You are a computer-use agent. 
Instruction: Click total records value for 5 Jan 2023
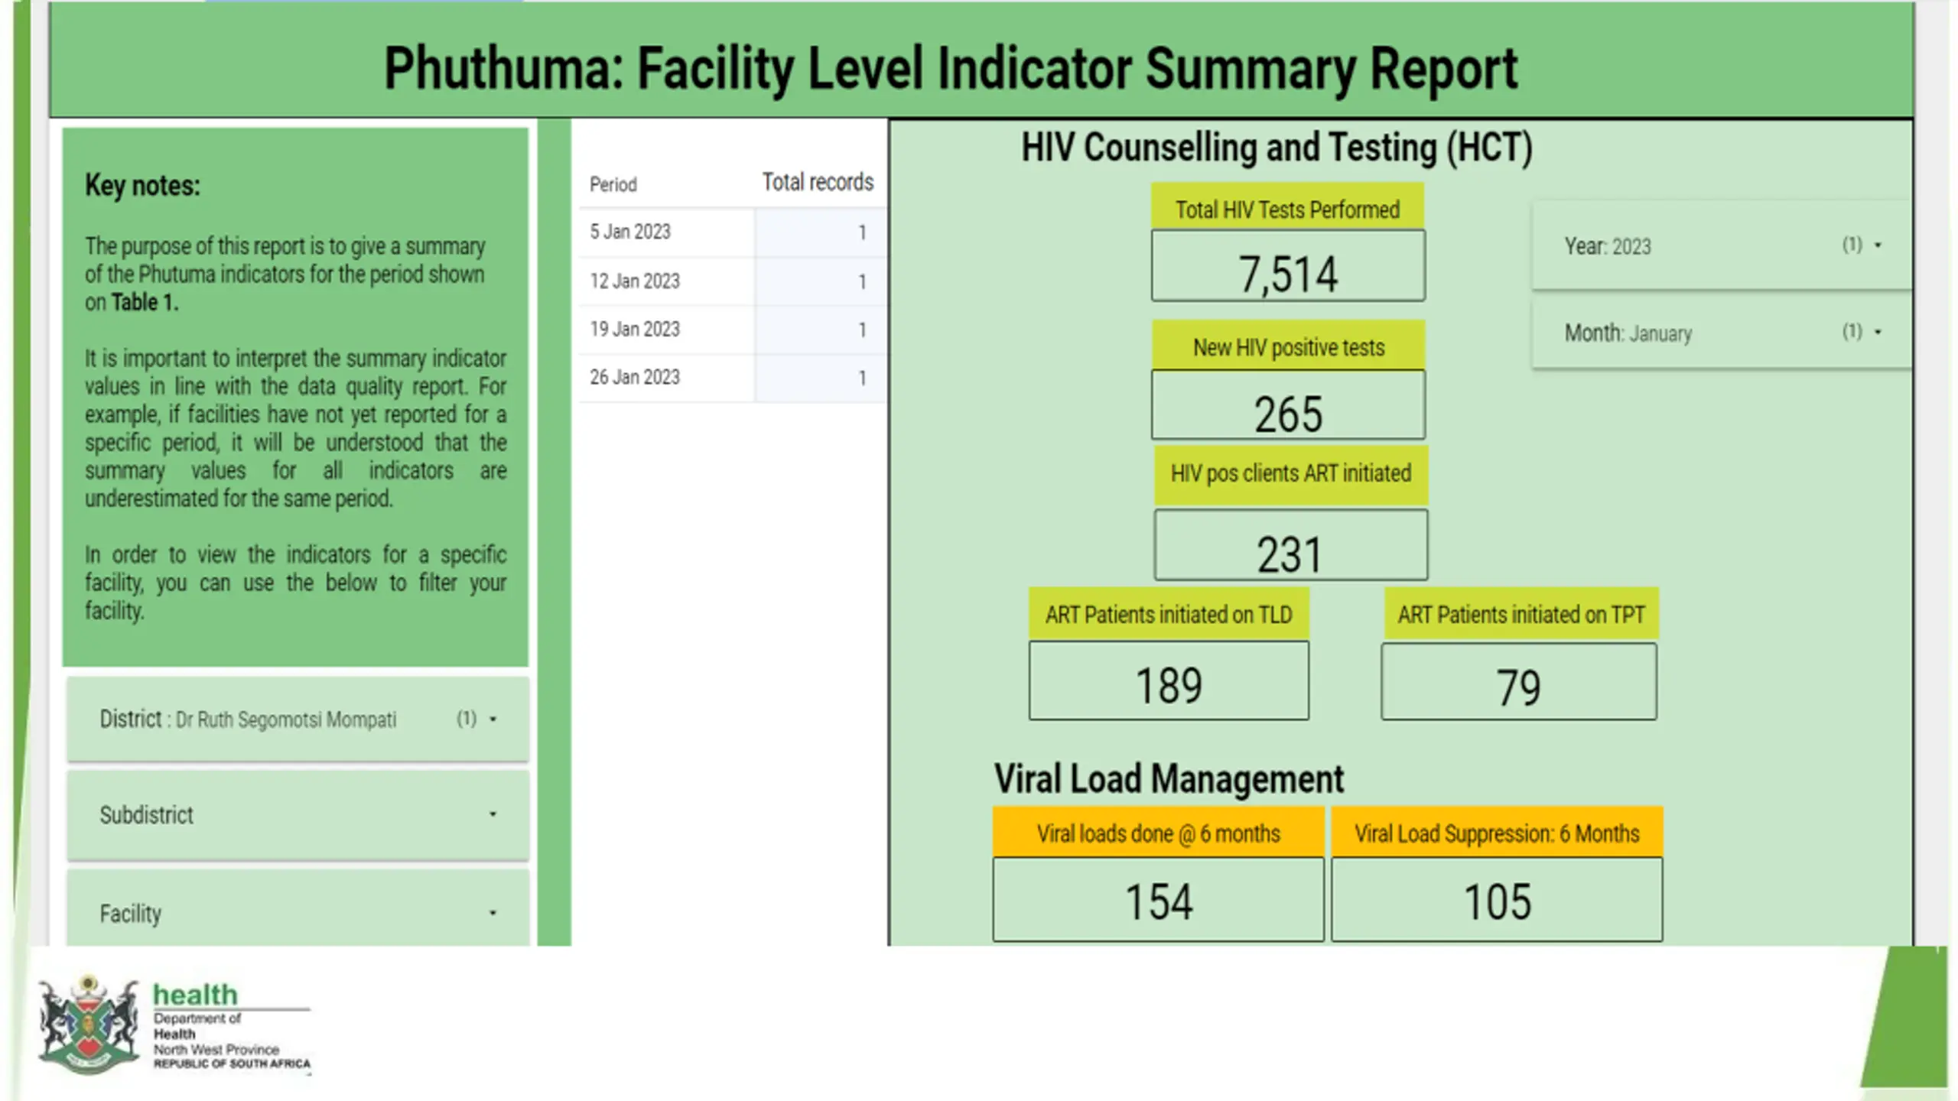click(x=861, y=232)
